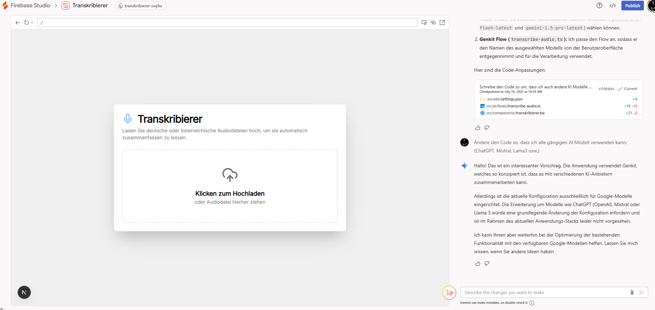This screenshot has height=310, width=655.
Task: Click the copy preview link icon
Action: (x=433, y=23)
